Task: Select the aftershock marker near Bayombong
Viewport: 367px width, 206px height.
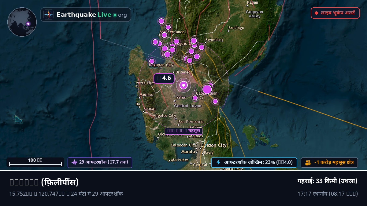Action: coord(202,47)
